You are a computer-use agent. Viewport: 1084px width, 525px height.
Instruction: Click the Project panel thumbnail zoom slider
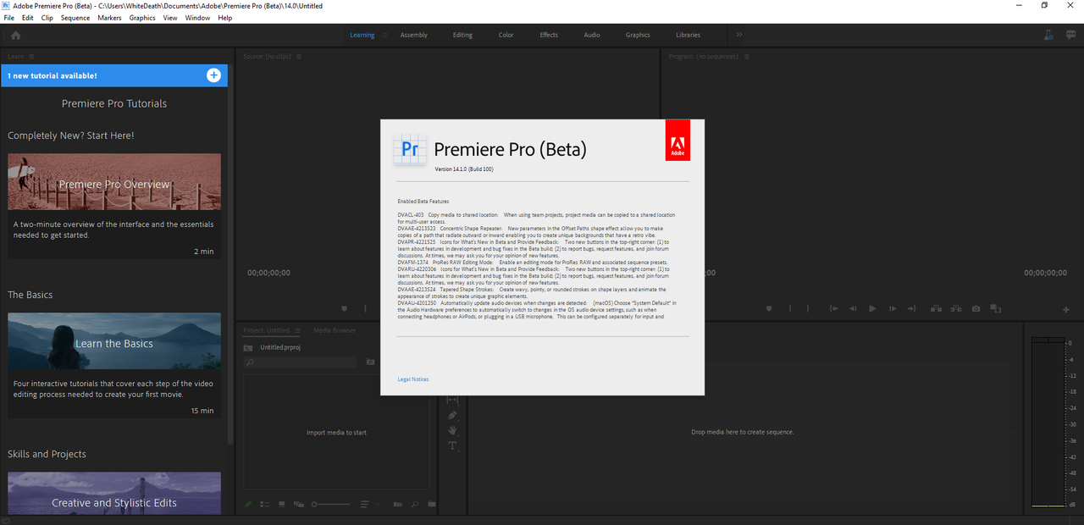(x=330, y=504)
